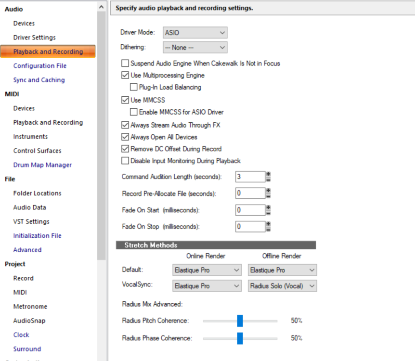Select Driver Settings in the Audio section
The height and width of the screenshot is (361, 415).
point(34,38)
